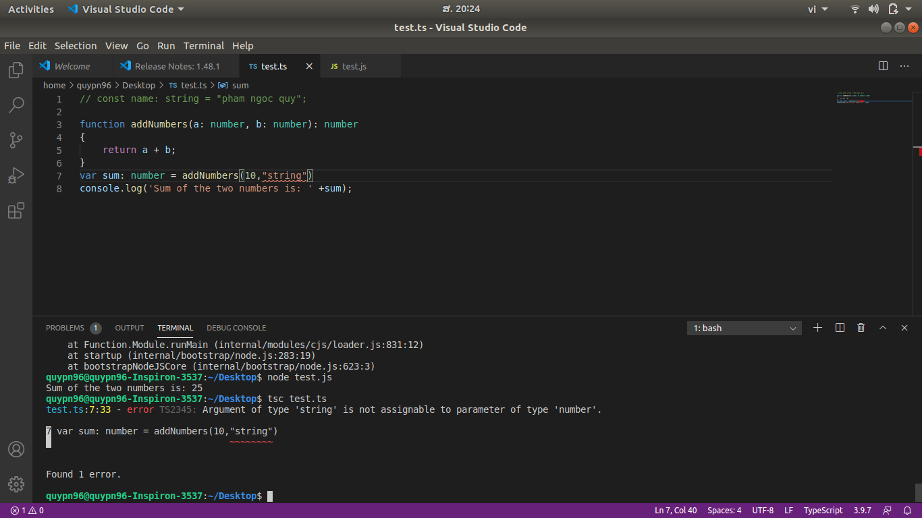Screen dimensions: 922x518
Task: Open the Explorer view in activity bar
Action: pyautogui.click(x=16, y=70)
